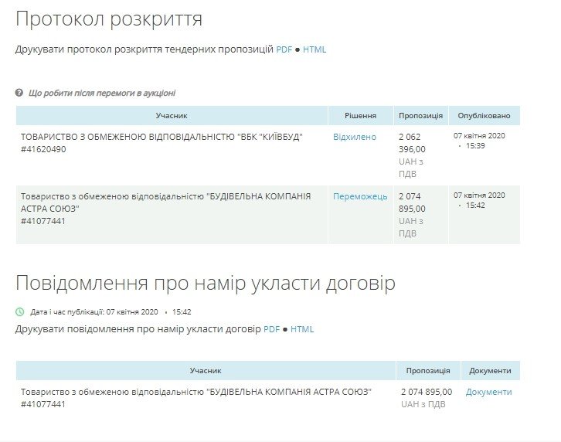
Task: Select code #41620490
Action: tap(43, 149)
